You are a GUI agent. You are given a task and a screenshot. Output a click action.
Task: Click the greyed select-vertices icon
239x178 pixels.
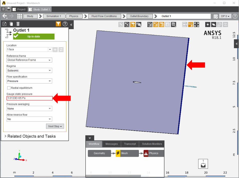click(121, 25)
